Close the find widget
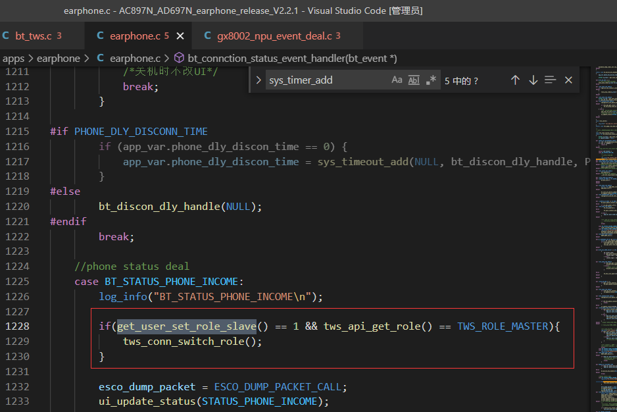This screenshot has height=412, width=617. [x=568, y=80]
